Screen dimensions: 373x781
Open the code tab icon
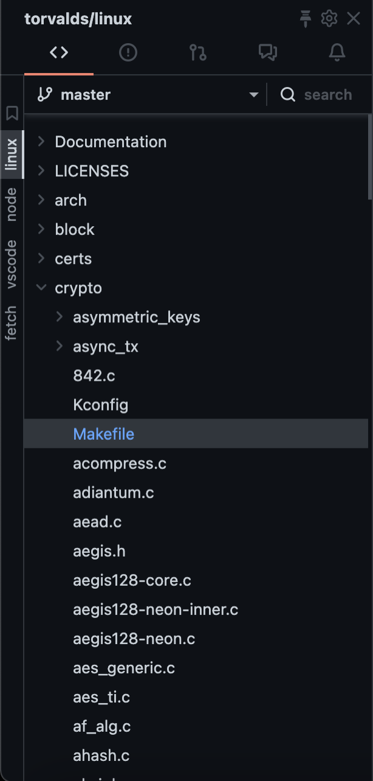pyautogui.click(x=59, y=53)
